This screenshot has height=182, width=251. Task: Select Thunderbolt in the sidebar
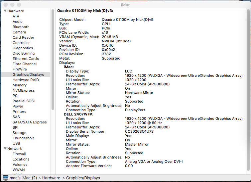tap(23, 138)
